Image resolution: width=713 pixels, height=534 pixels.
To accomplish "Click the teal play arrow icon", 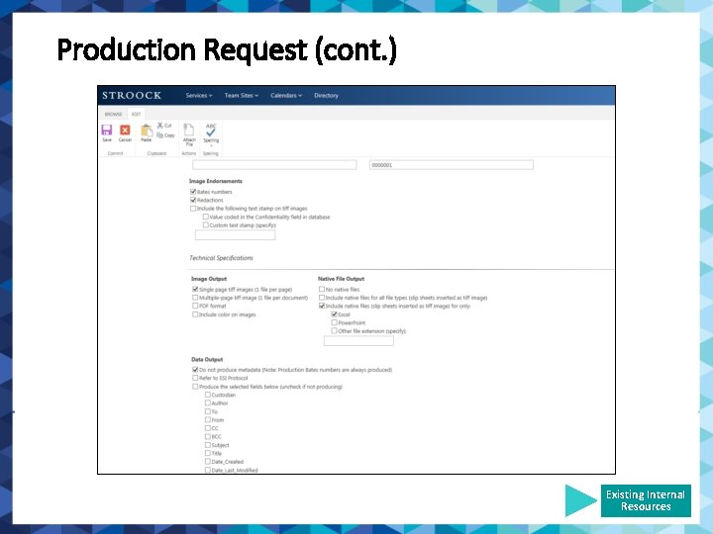I will point(580,500).
